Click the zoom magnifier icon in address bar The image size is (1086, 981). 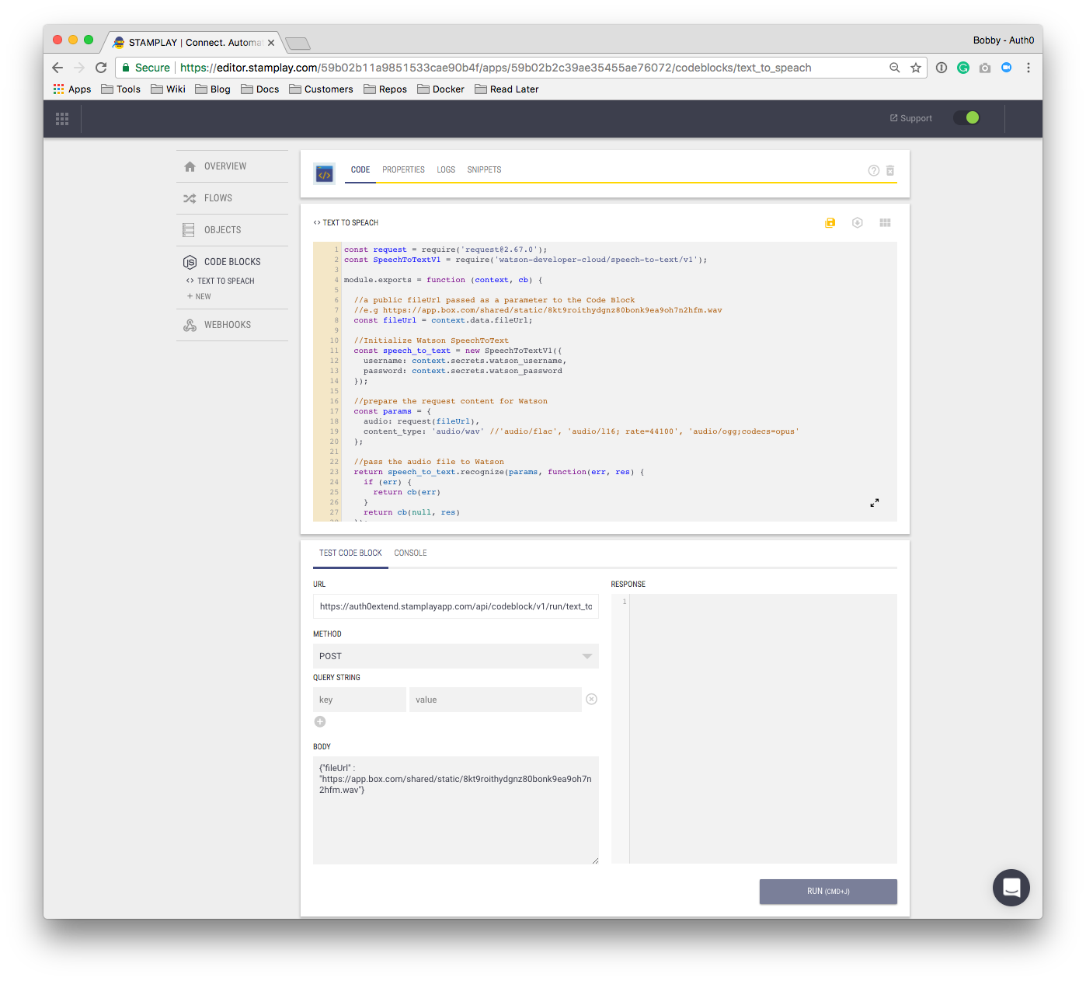point(895,68)
